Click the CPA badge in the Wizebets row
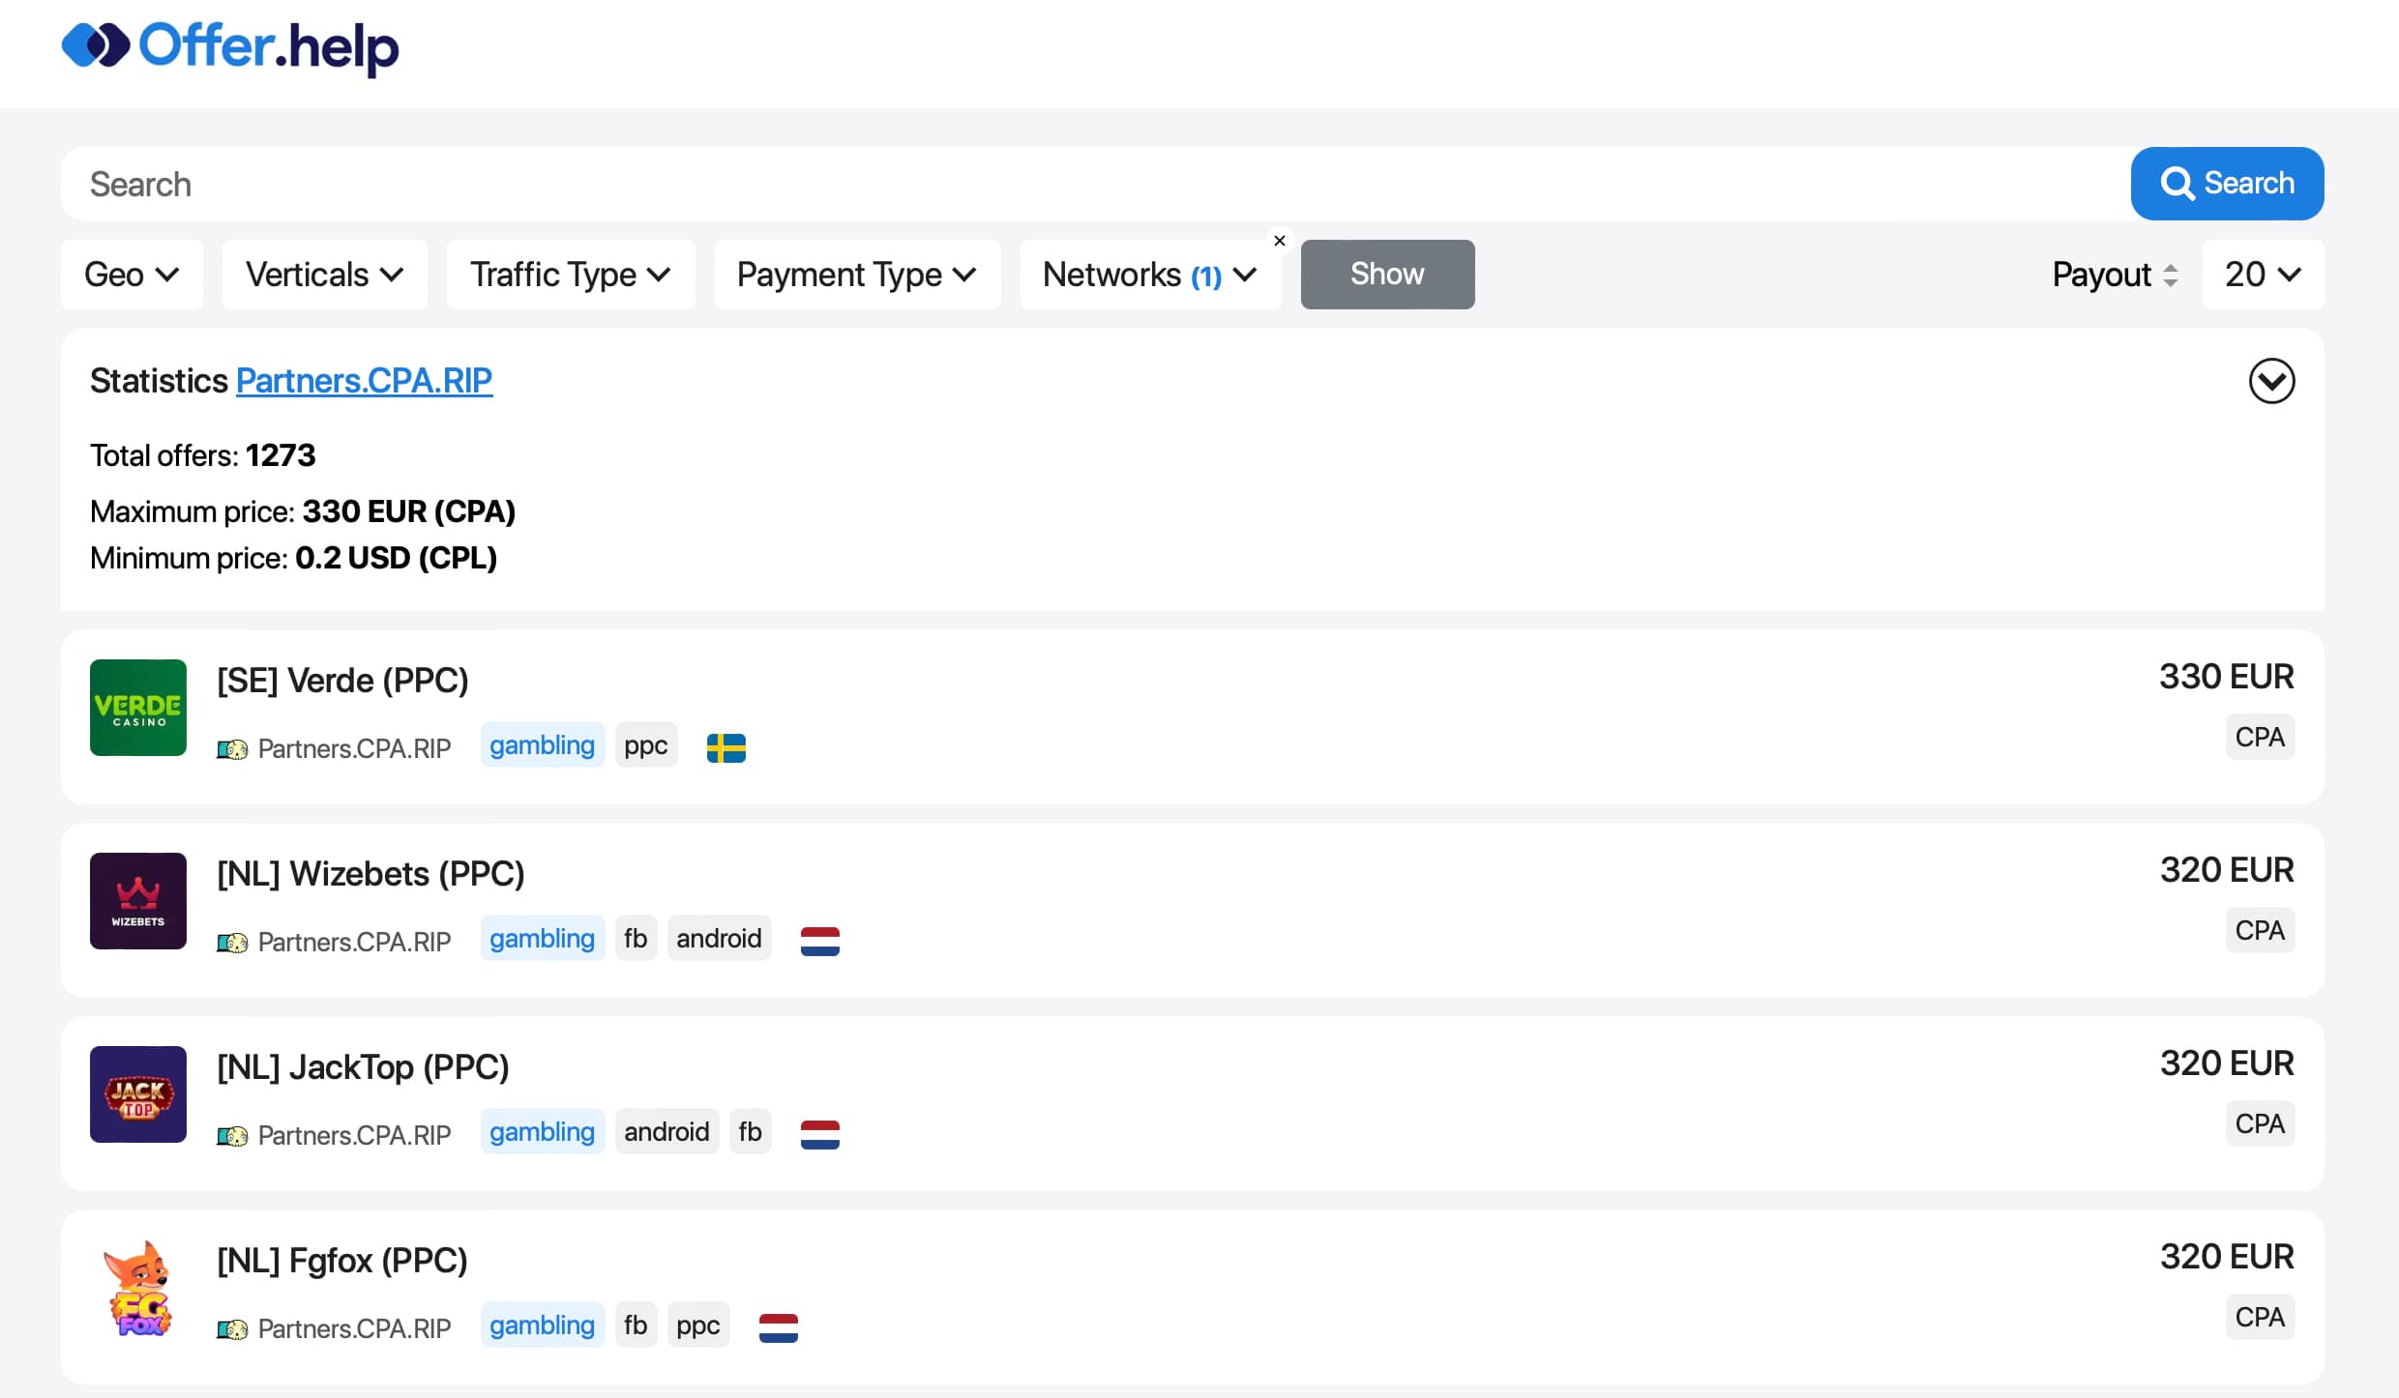The width and height of the screenshot is (2399, 1398). [2260, 930]
